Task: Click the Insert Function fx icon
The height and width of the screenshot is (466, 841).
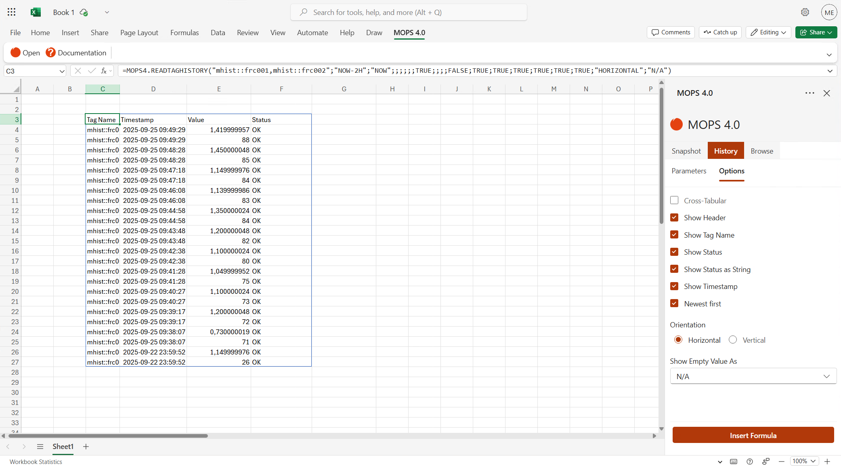Action: point(104,71)
